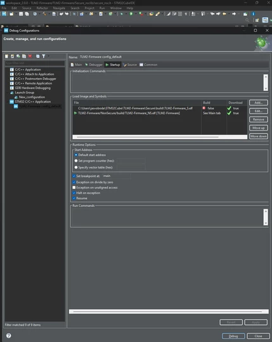Uncheck the Set breakpoint at checkbox

pyautogui.click(x=74, y=176)
